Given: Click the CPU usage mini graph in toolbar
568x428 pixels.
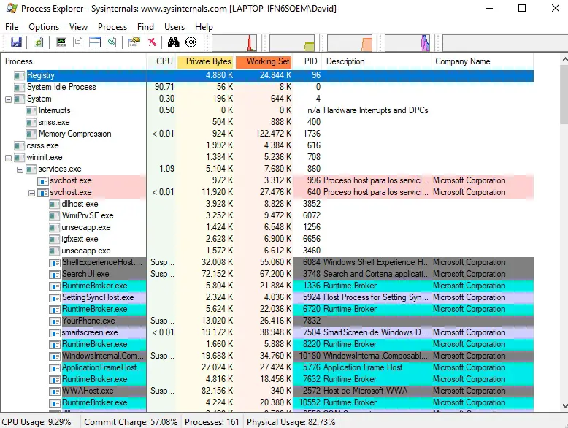Looking at the screenshot, I should coord(234,43).
